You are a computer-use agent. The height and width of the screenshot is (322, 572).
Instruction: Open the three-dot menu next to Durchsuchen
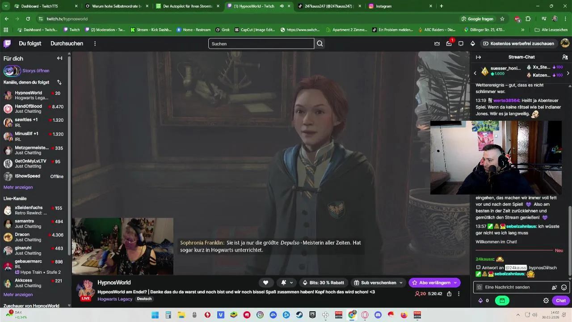(x=95, y=43)
